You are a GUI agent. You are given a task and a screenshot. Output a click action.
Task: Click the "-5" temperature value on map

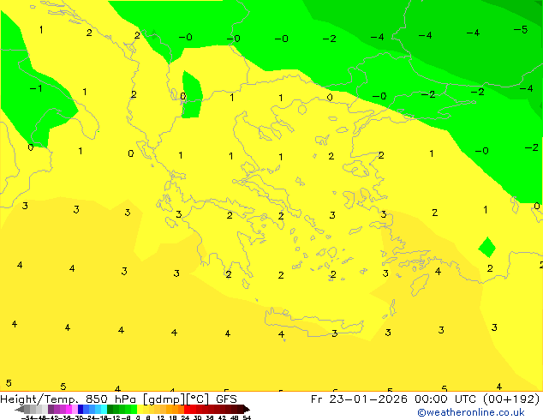pyautogui.click(x=521, y=30)
